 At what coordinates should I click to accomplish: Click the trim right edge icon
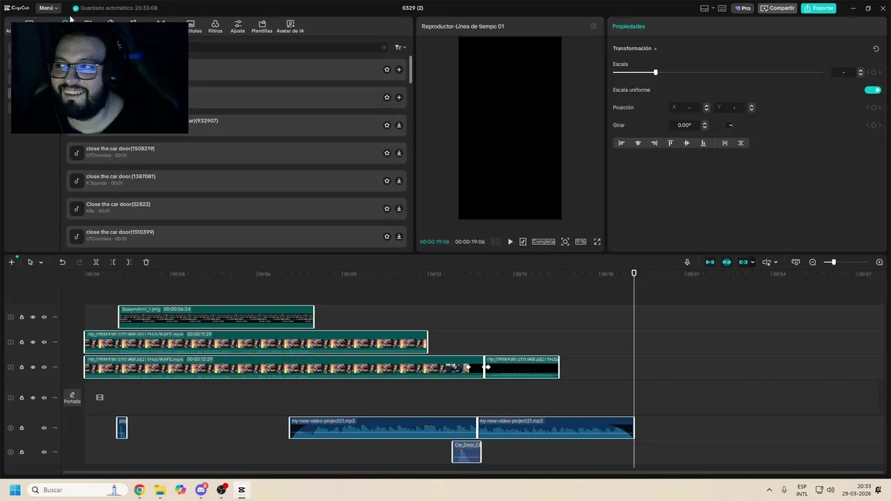tap(129, 262)
